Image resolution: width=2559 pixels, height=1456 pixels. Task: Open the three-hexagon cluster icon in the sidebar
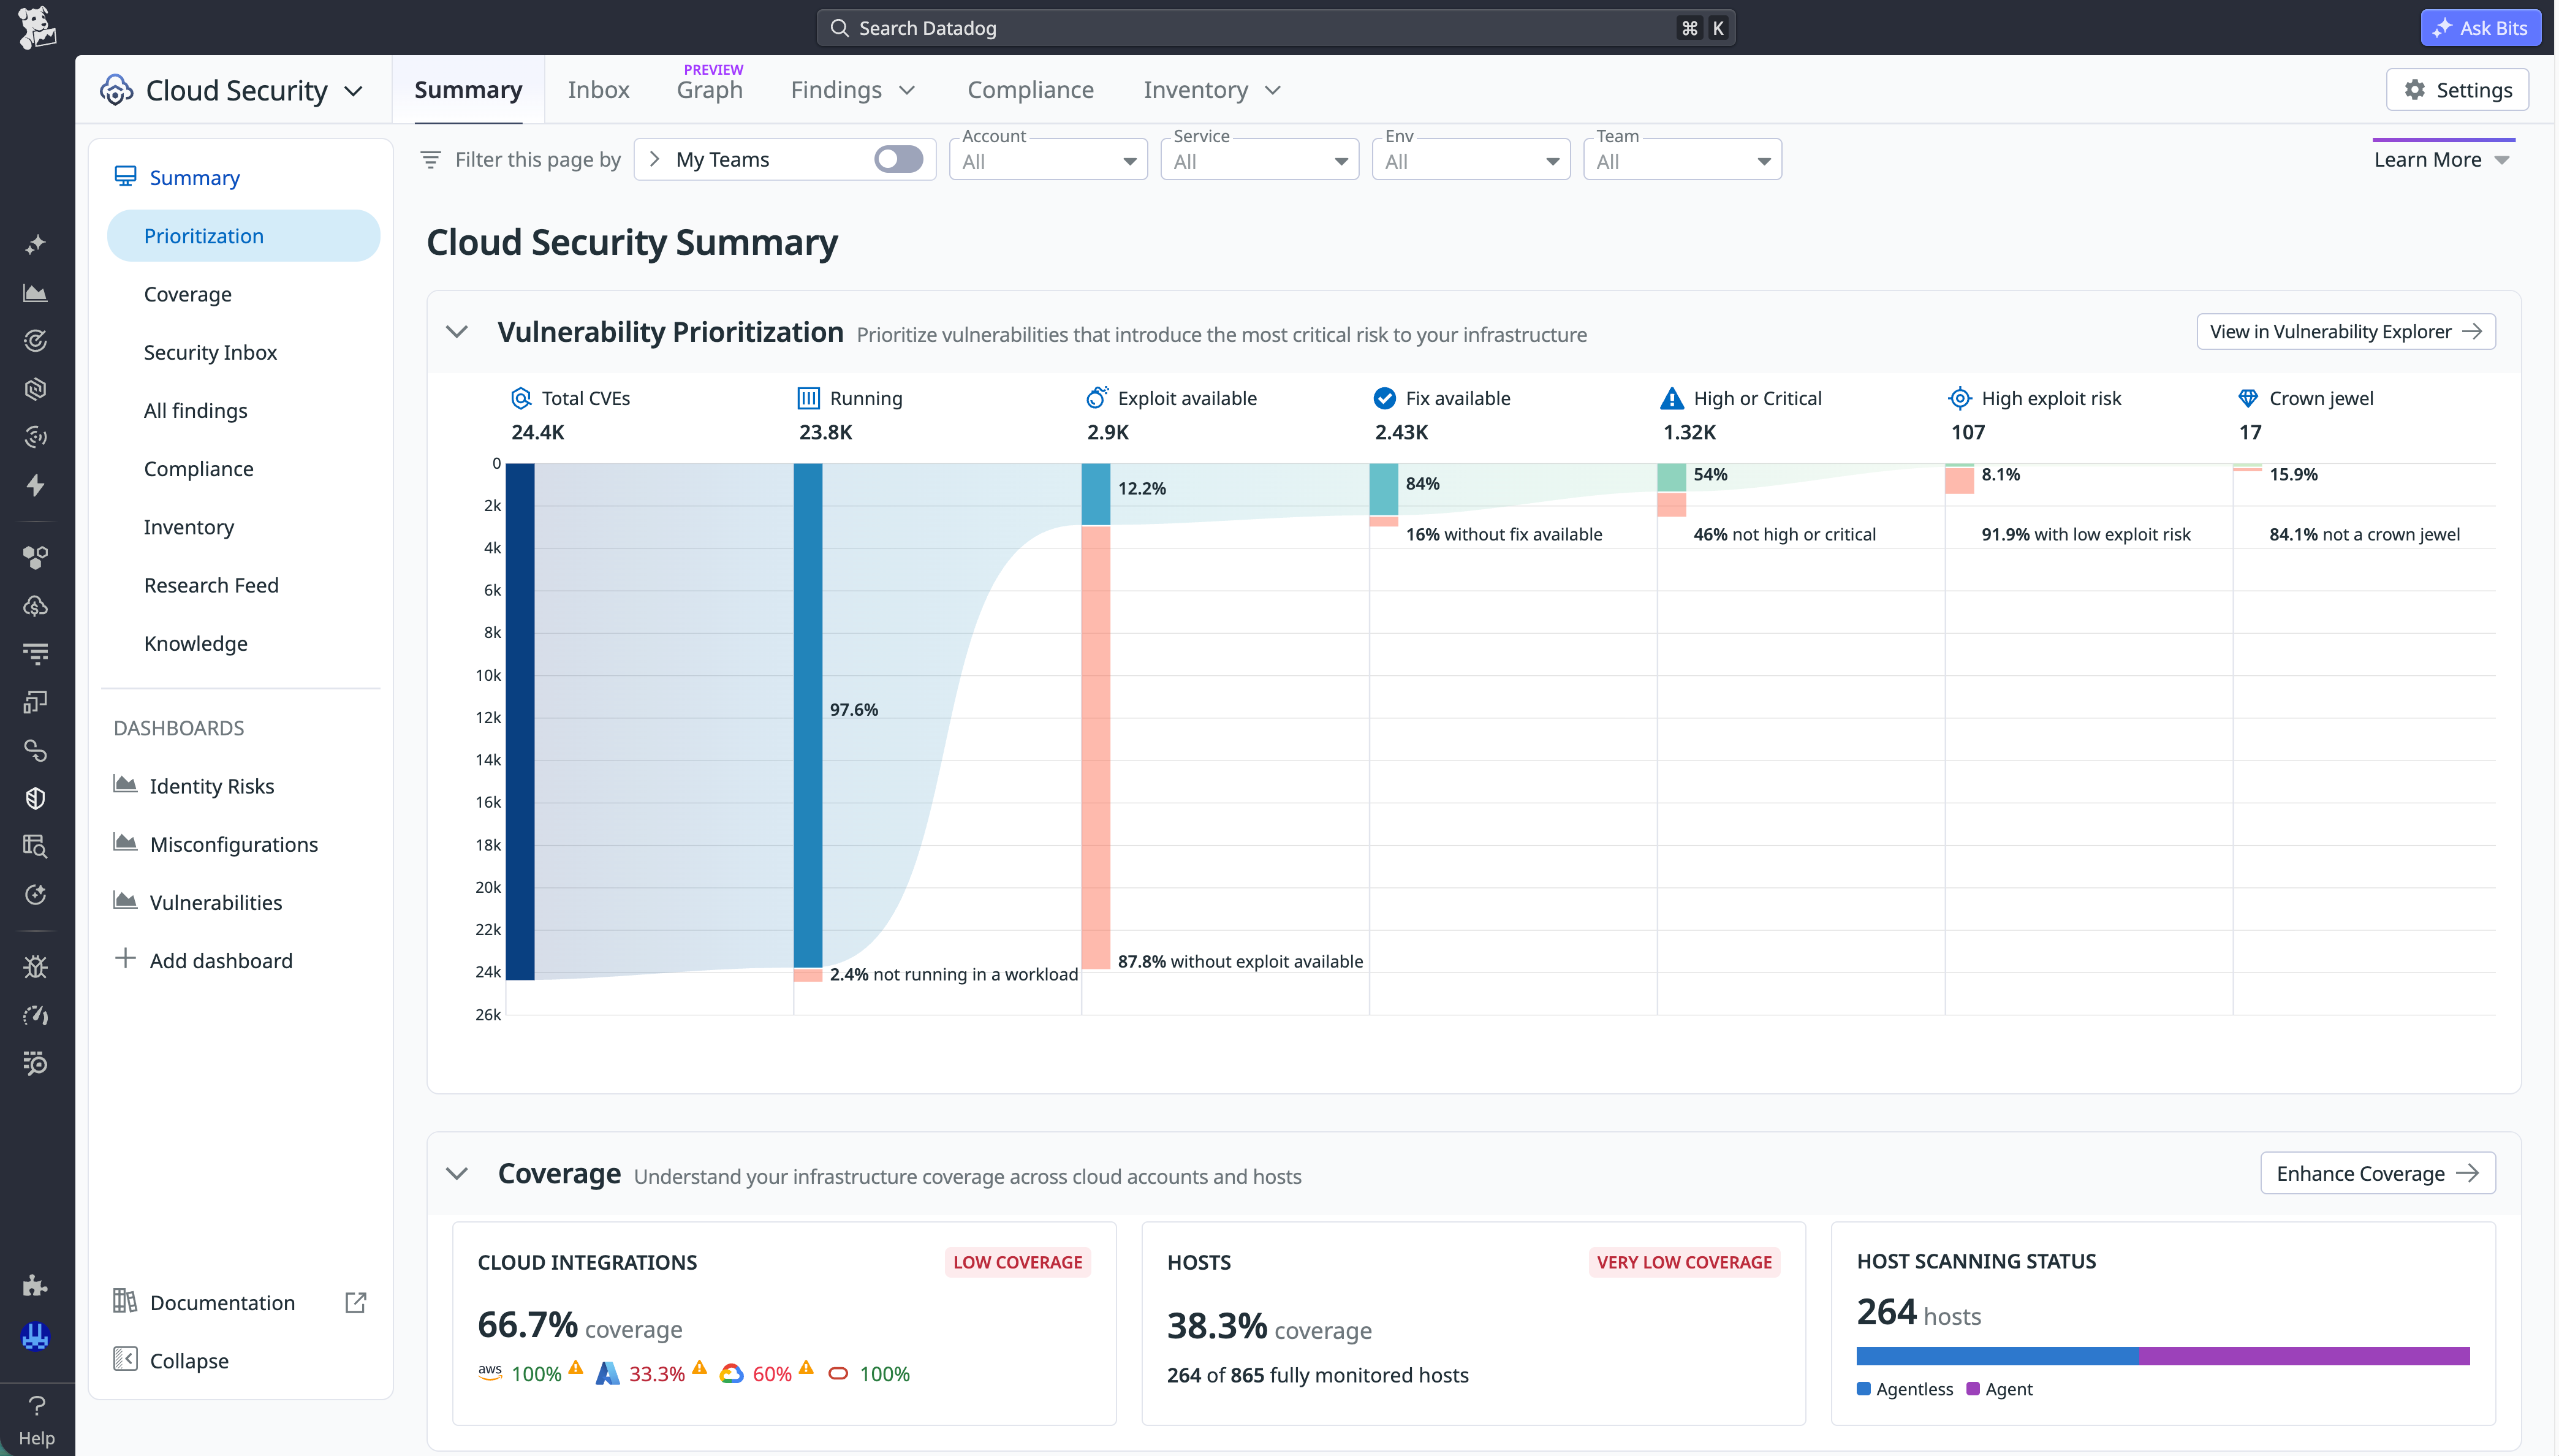click(36, 557)
